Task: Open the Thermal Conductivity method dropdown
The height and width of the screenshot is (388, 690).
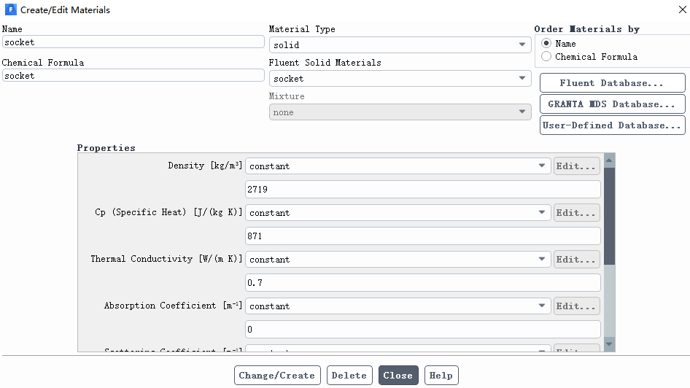Action: click(398, 259)
